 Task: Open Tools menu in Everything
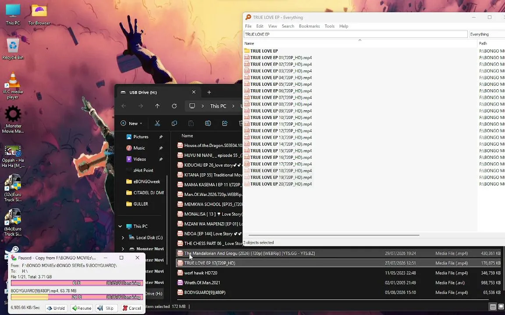330,26
